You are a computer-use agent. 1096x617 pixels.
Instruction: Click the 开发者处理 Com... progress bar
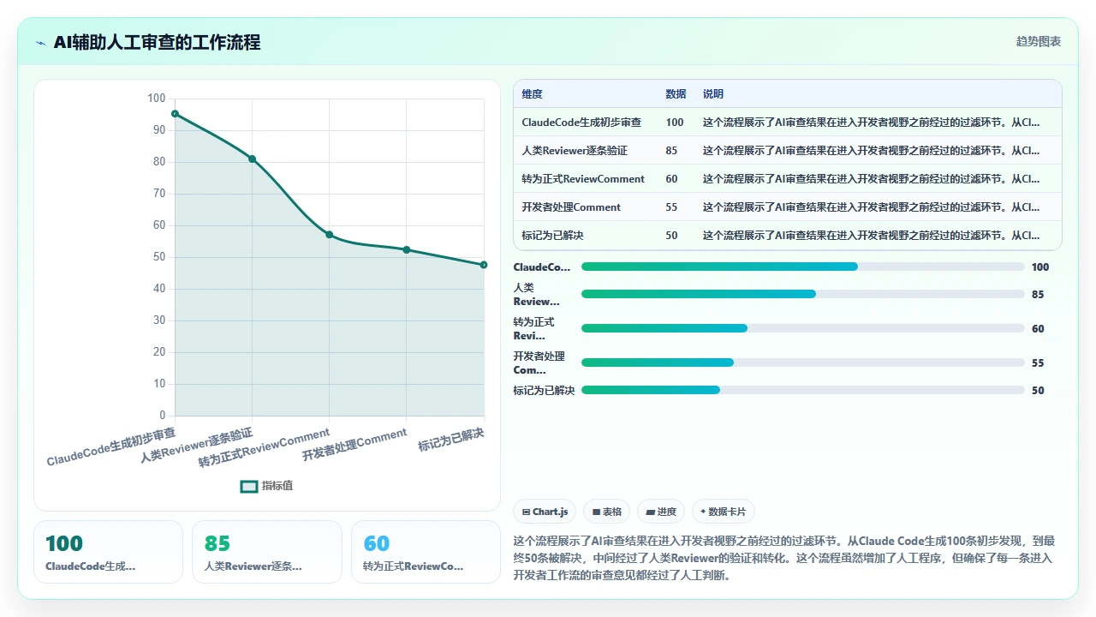coord(803,362)
